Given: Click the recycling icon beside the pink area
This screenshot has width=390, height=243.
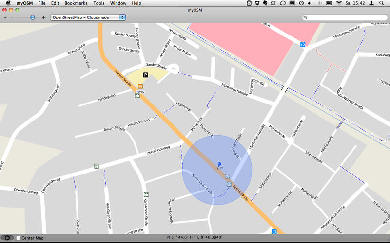Looking at the screenshot, I should 303,44.
